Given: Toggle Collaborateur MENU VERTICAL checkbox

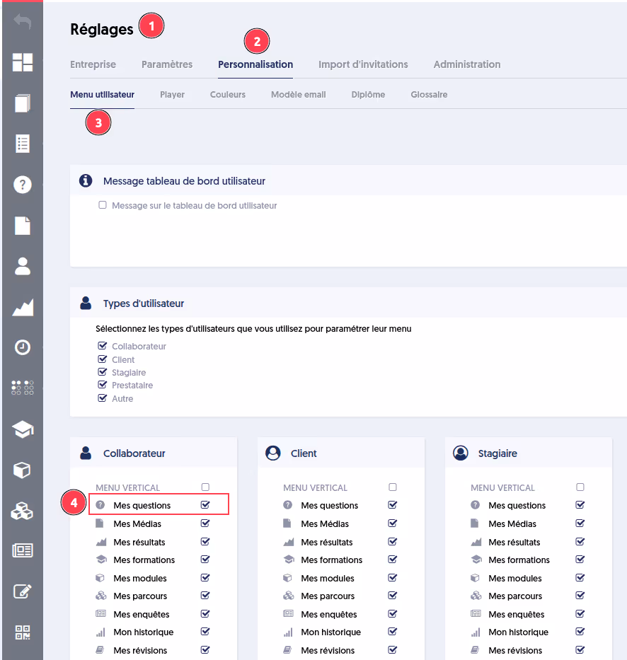Looking at the screenshot, I should coord(205,487).
